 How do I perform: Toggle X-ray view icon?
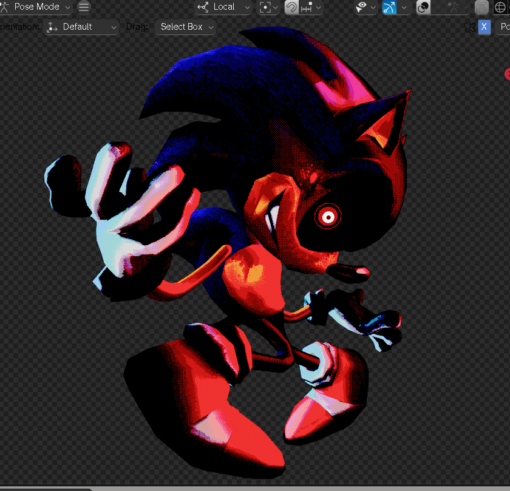[481, 7]
